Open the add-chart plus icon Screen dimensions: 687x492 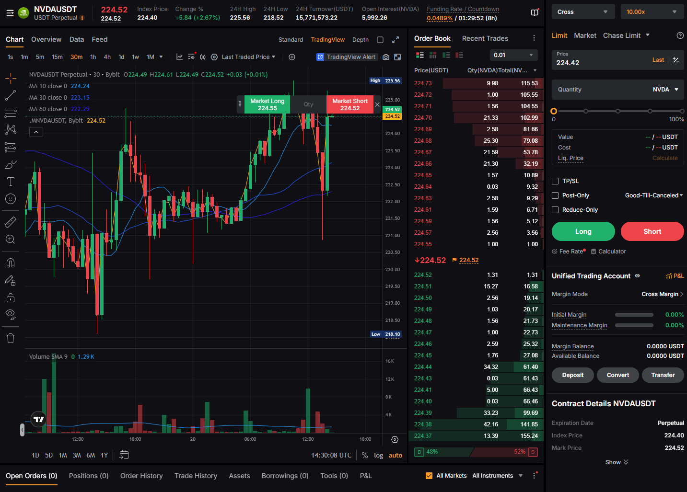coord(292,57)
